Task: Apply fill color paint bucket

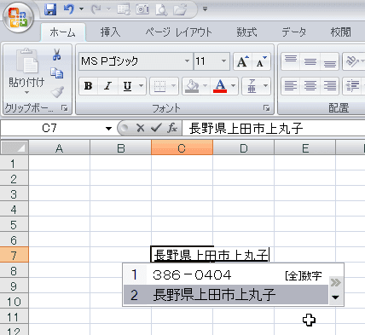Action: coord(192,85)
